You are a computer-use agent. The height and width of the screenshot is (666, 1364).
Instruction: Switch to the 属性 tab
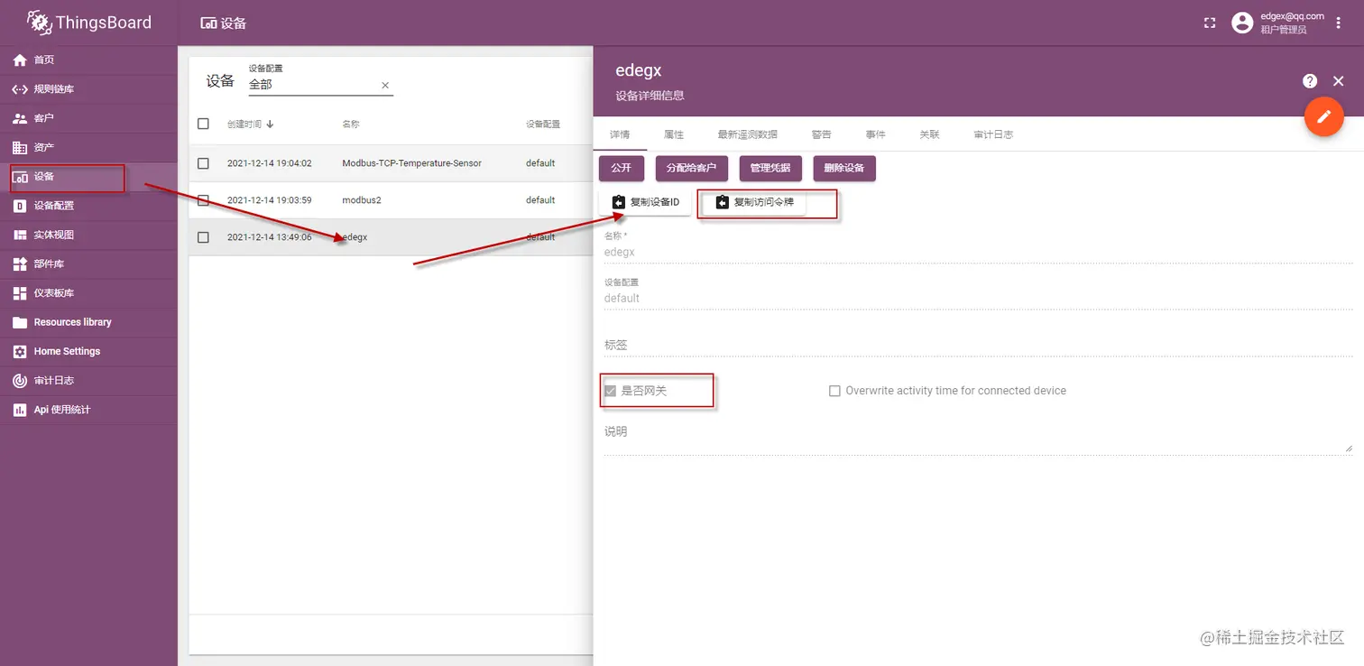(x=674, y=134)
